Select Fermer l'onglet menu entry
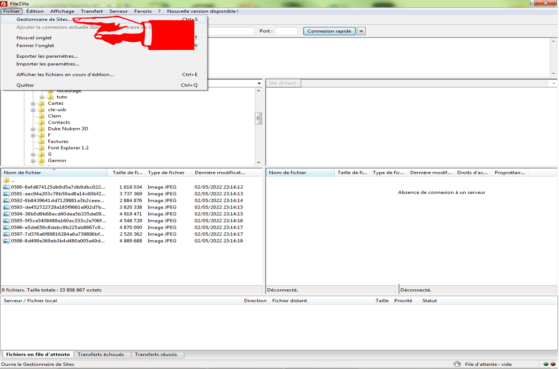 (x=104, y=45)
